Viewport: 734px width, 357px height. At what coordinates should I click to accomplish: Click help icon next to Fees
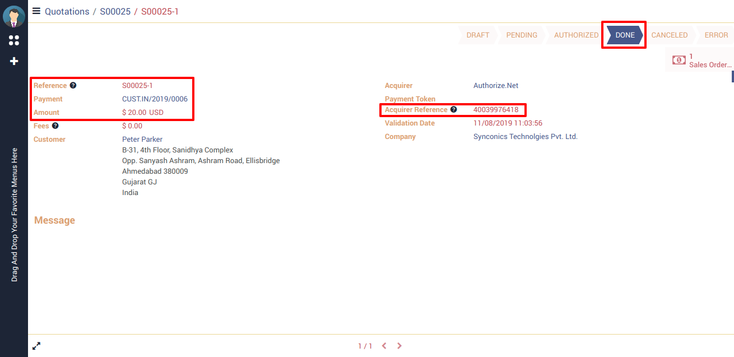(55, 126)
